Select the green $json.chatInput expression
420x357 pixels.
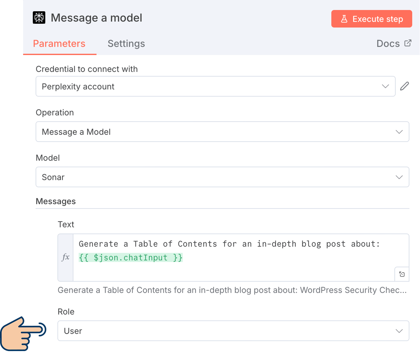click(131, 257)
